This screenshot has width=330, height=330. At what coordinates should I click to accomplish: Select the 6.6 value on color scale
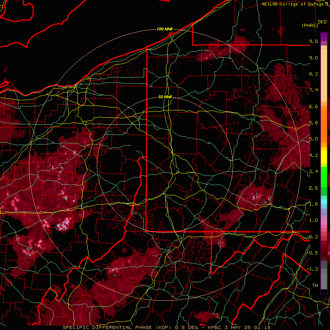[x=313, y=106]
